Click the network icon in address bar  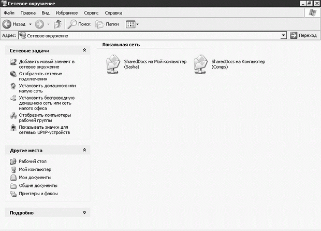[22, 35]
